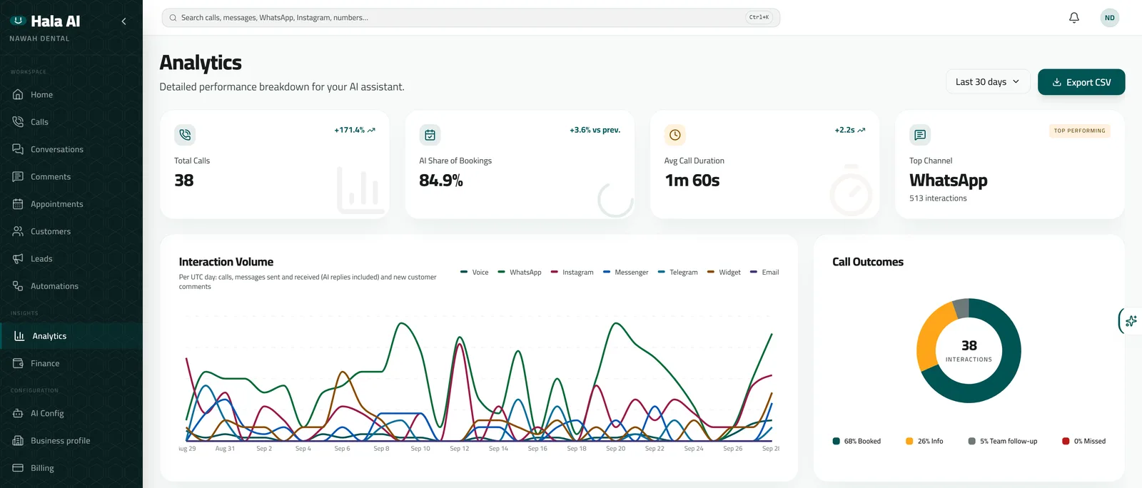Image resolution: width=1142 pixels, height=488 pixels.
Task: Click the Business profile building icon
Action: [18, 441]
